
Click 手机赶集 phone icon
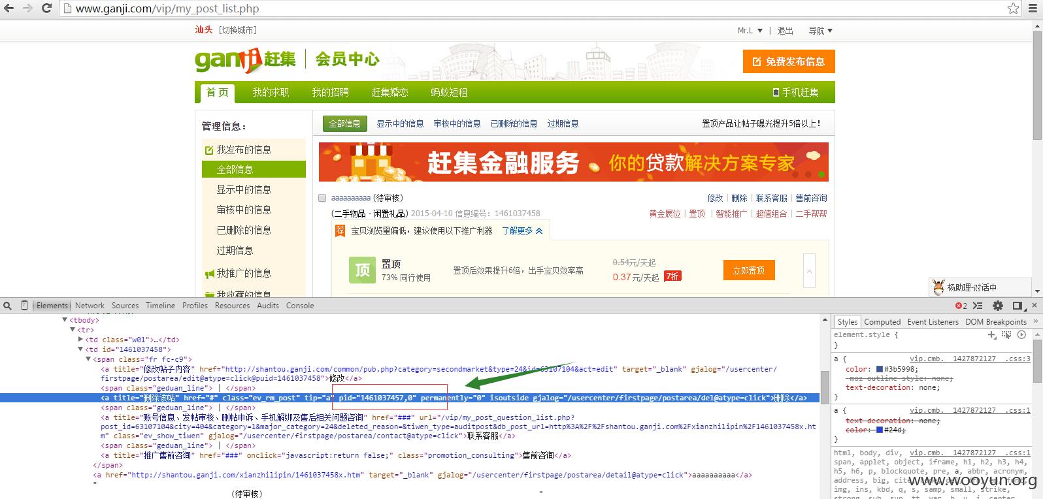click(776, 93)
